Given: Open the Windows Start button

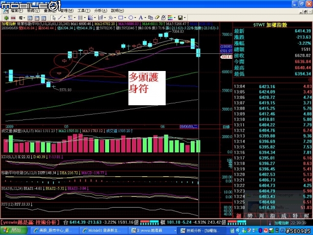Looking at the screenshot, I should pyautogui.click(x=14, y=231).
